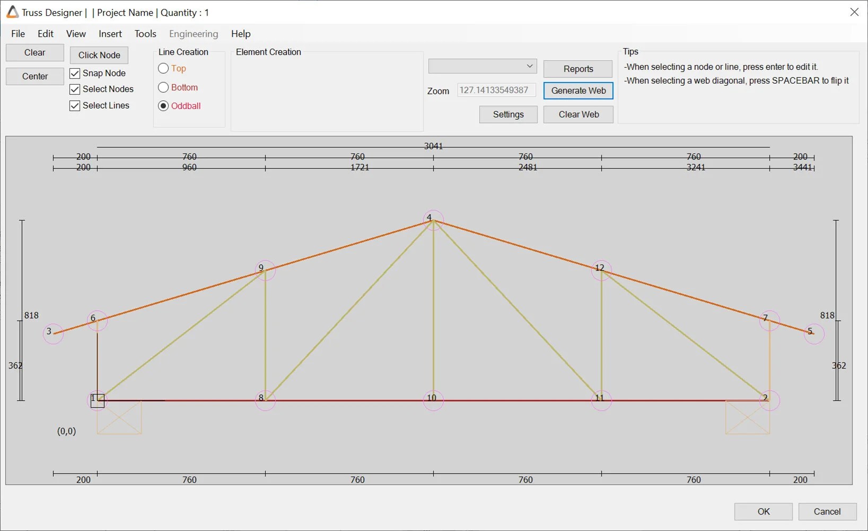Open the Tools menu
The width and height of the screenshot is (868, 531).
[145, 33]
